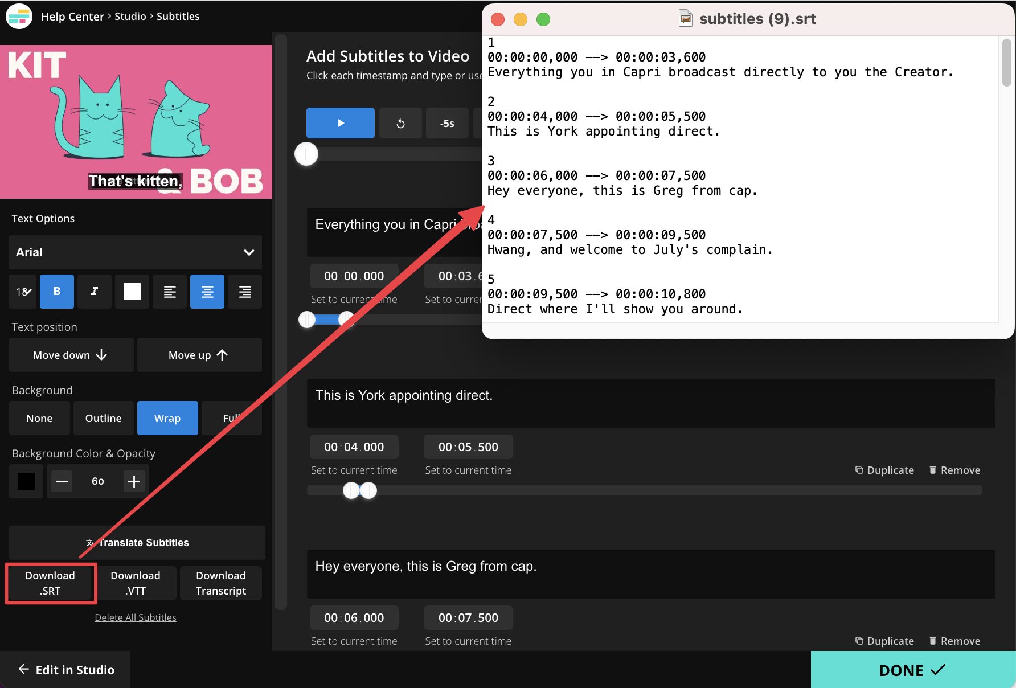Click the Studio breadcrumb link
Image resolution: width=1016 pixels, height=688 pixels.
coord(130,16)
